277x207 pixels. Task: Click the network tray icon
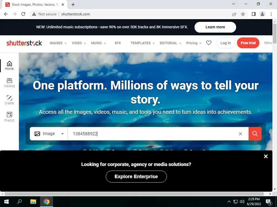click(x=236, y=202)
